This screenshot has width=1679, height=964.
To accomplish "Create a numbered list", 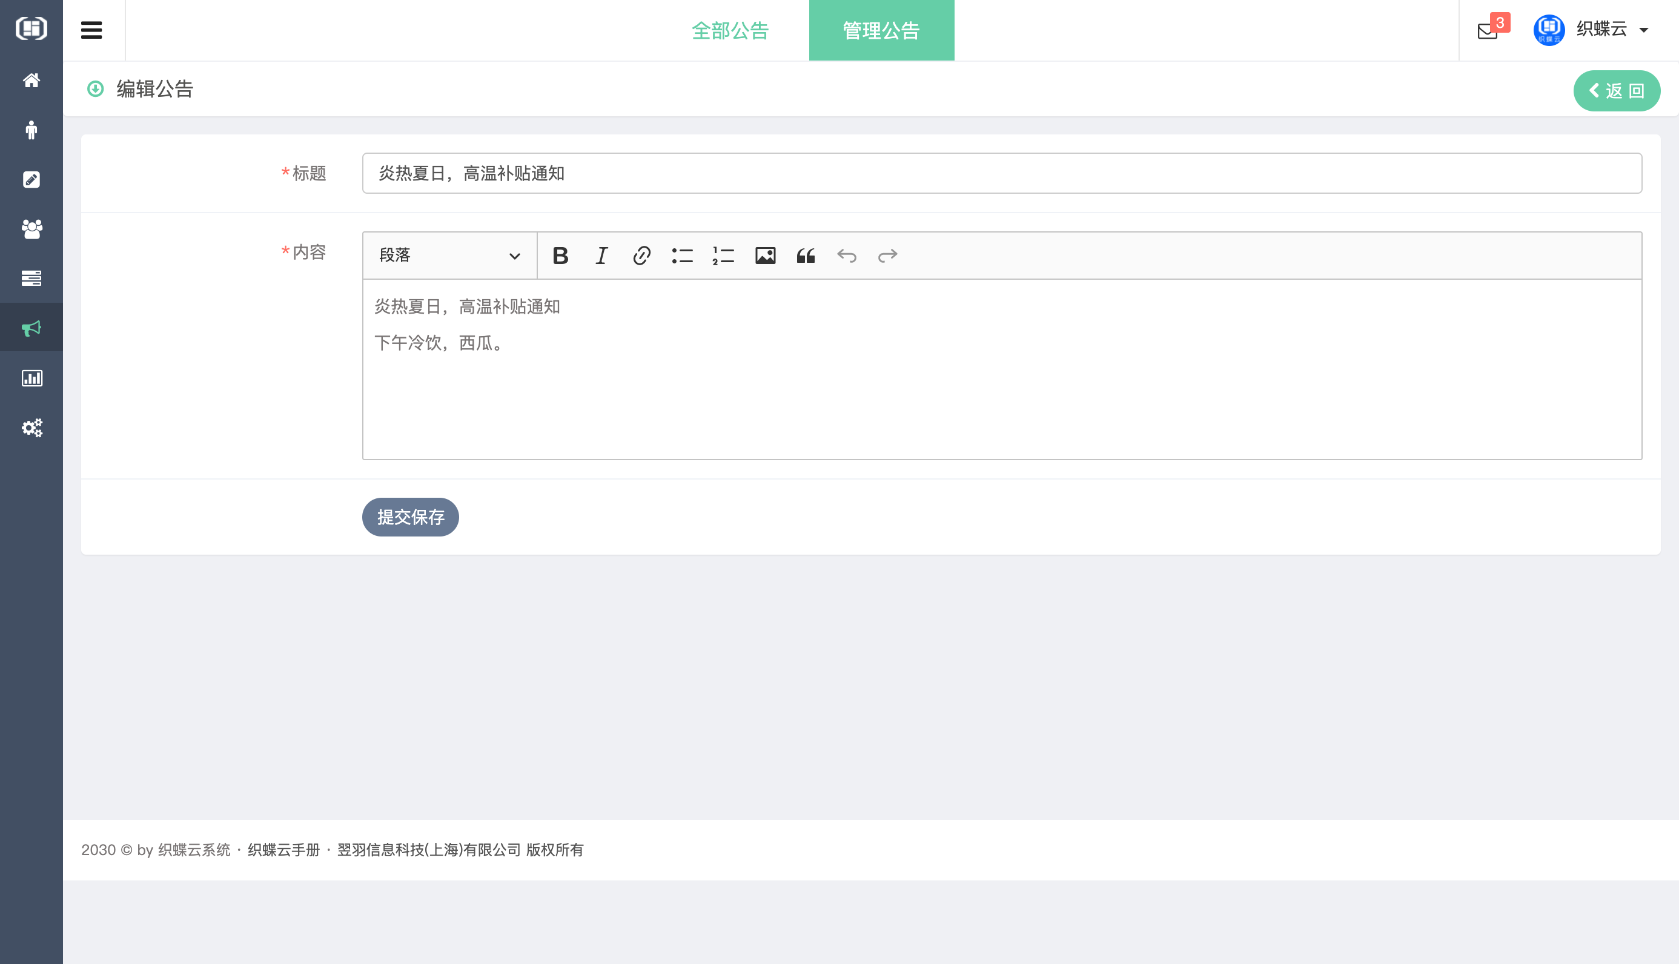I will [723, 256].
